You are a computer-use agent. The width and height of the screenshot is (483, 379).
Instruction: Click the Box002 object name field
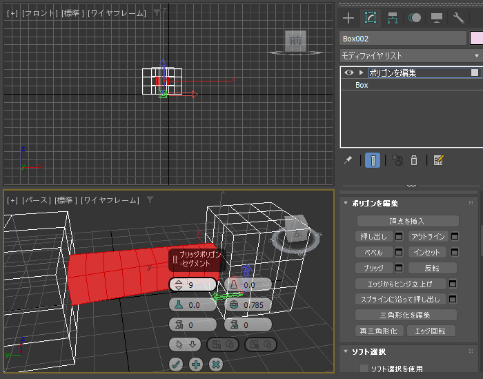coord(403,39)
